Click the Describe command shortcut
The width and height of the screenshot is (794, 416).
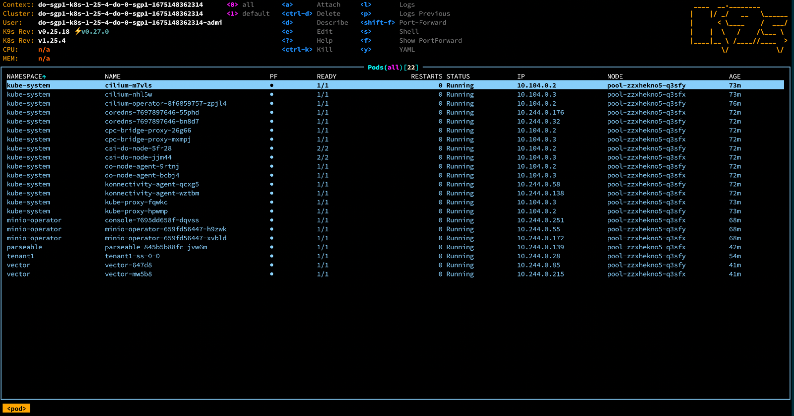pyautogui.click(x=332, y=22)
